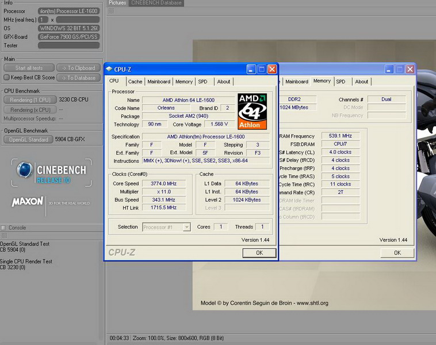436x345 pixels.
Task: Click the Core Speed value 3774.0 MHz
Action: tap(163, 183)
